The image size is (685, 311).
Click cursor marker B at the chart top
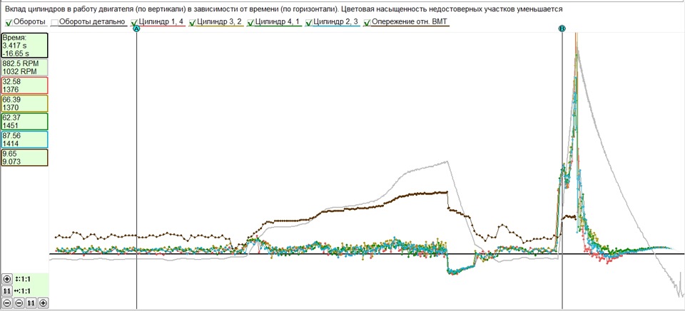(562, 28)
